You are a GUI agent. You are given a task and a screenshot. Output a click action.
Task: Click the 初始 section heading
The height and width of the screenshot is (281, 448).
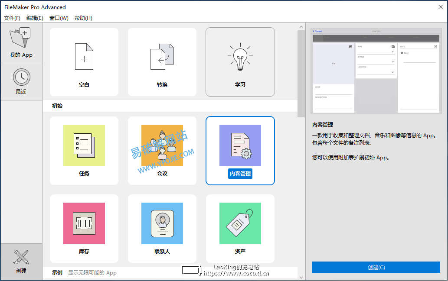coord(57,106)
